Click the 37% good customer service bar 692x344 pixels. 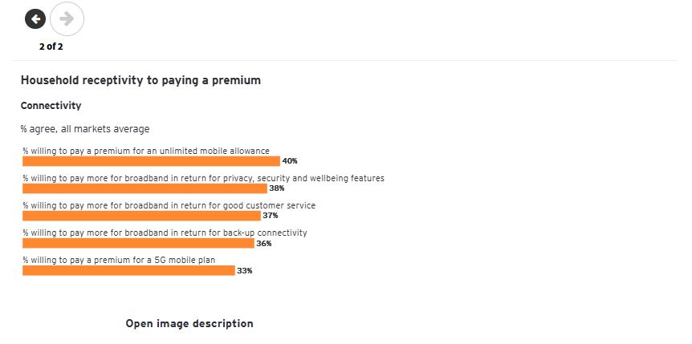coord(141,216)
